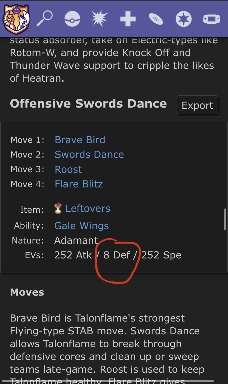
Task: Click the 8 Def EV value
Action: point(117,255)
